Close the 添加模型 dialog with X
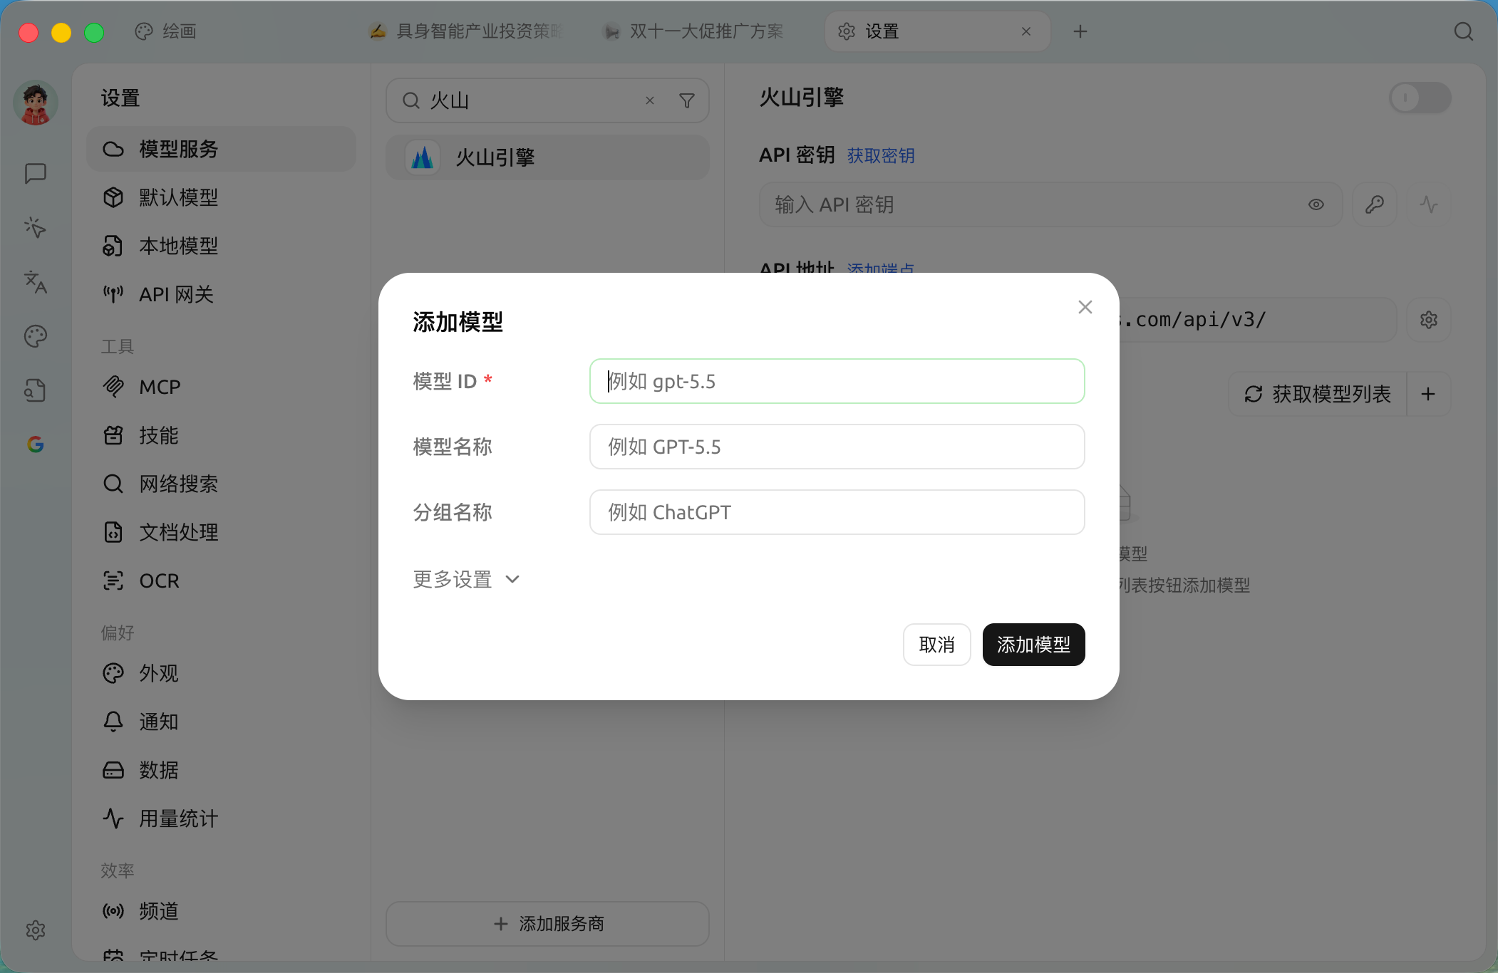This screenshot has width=1498, height=973. [1085, 307]
